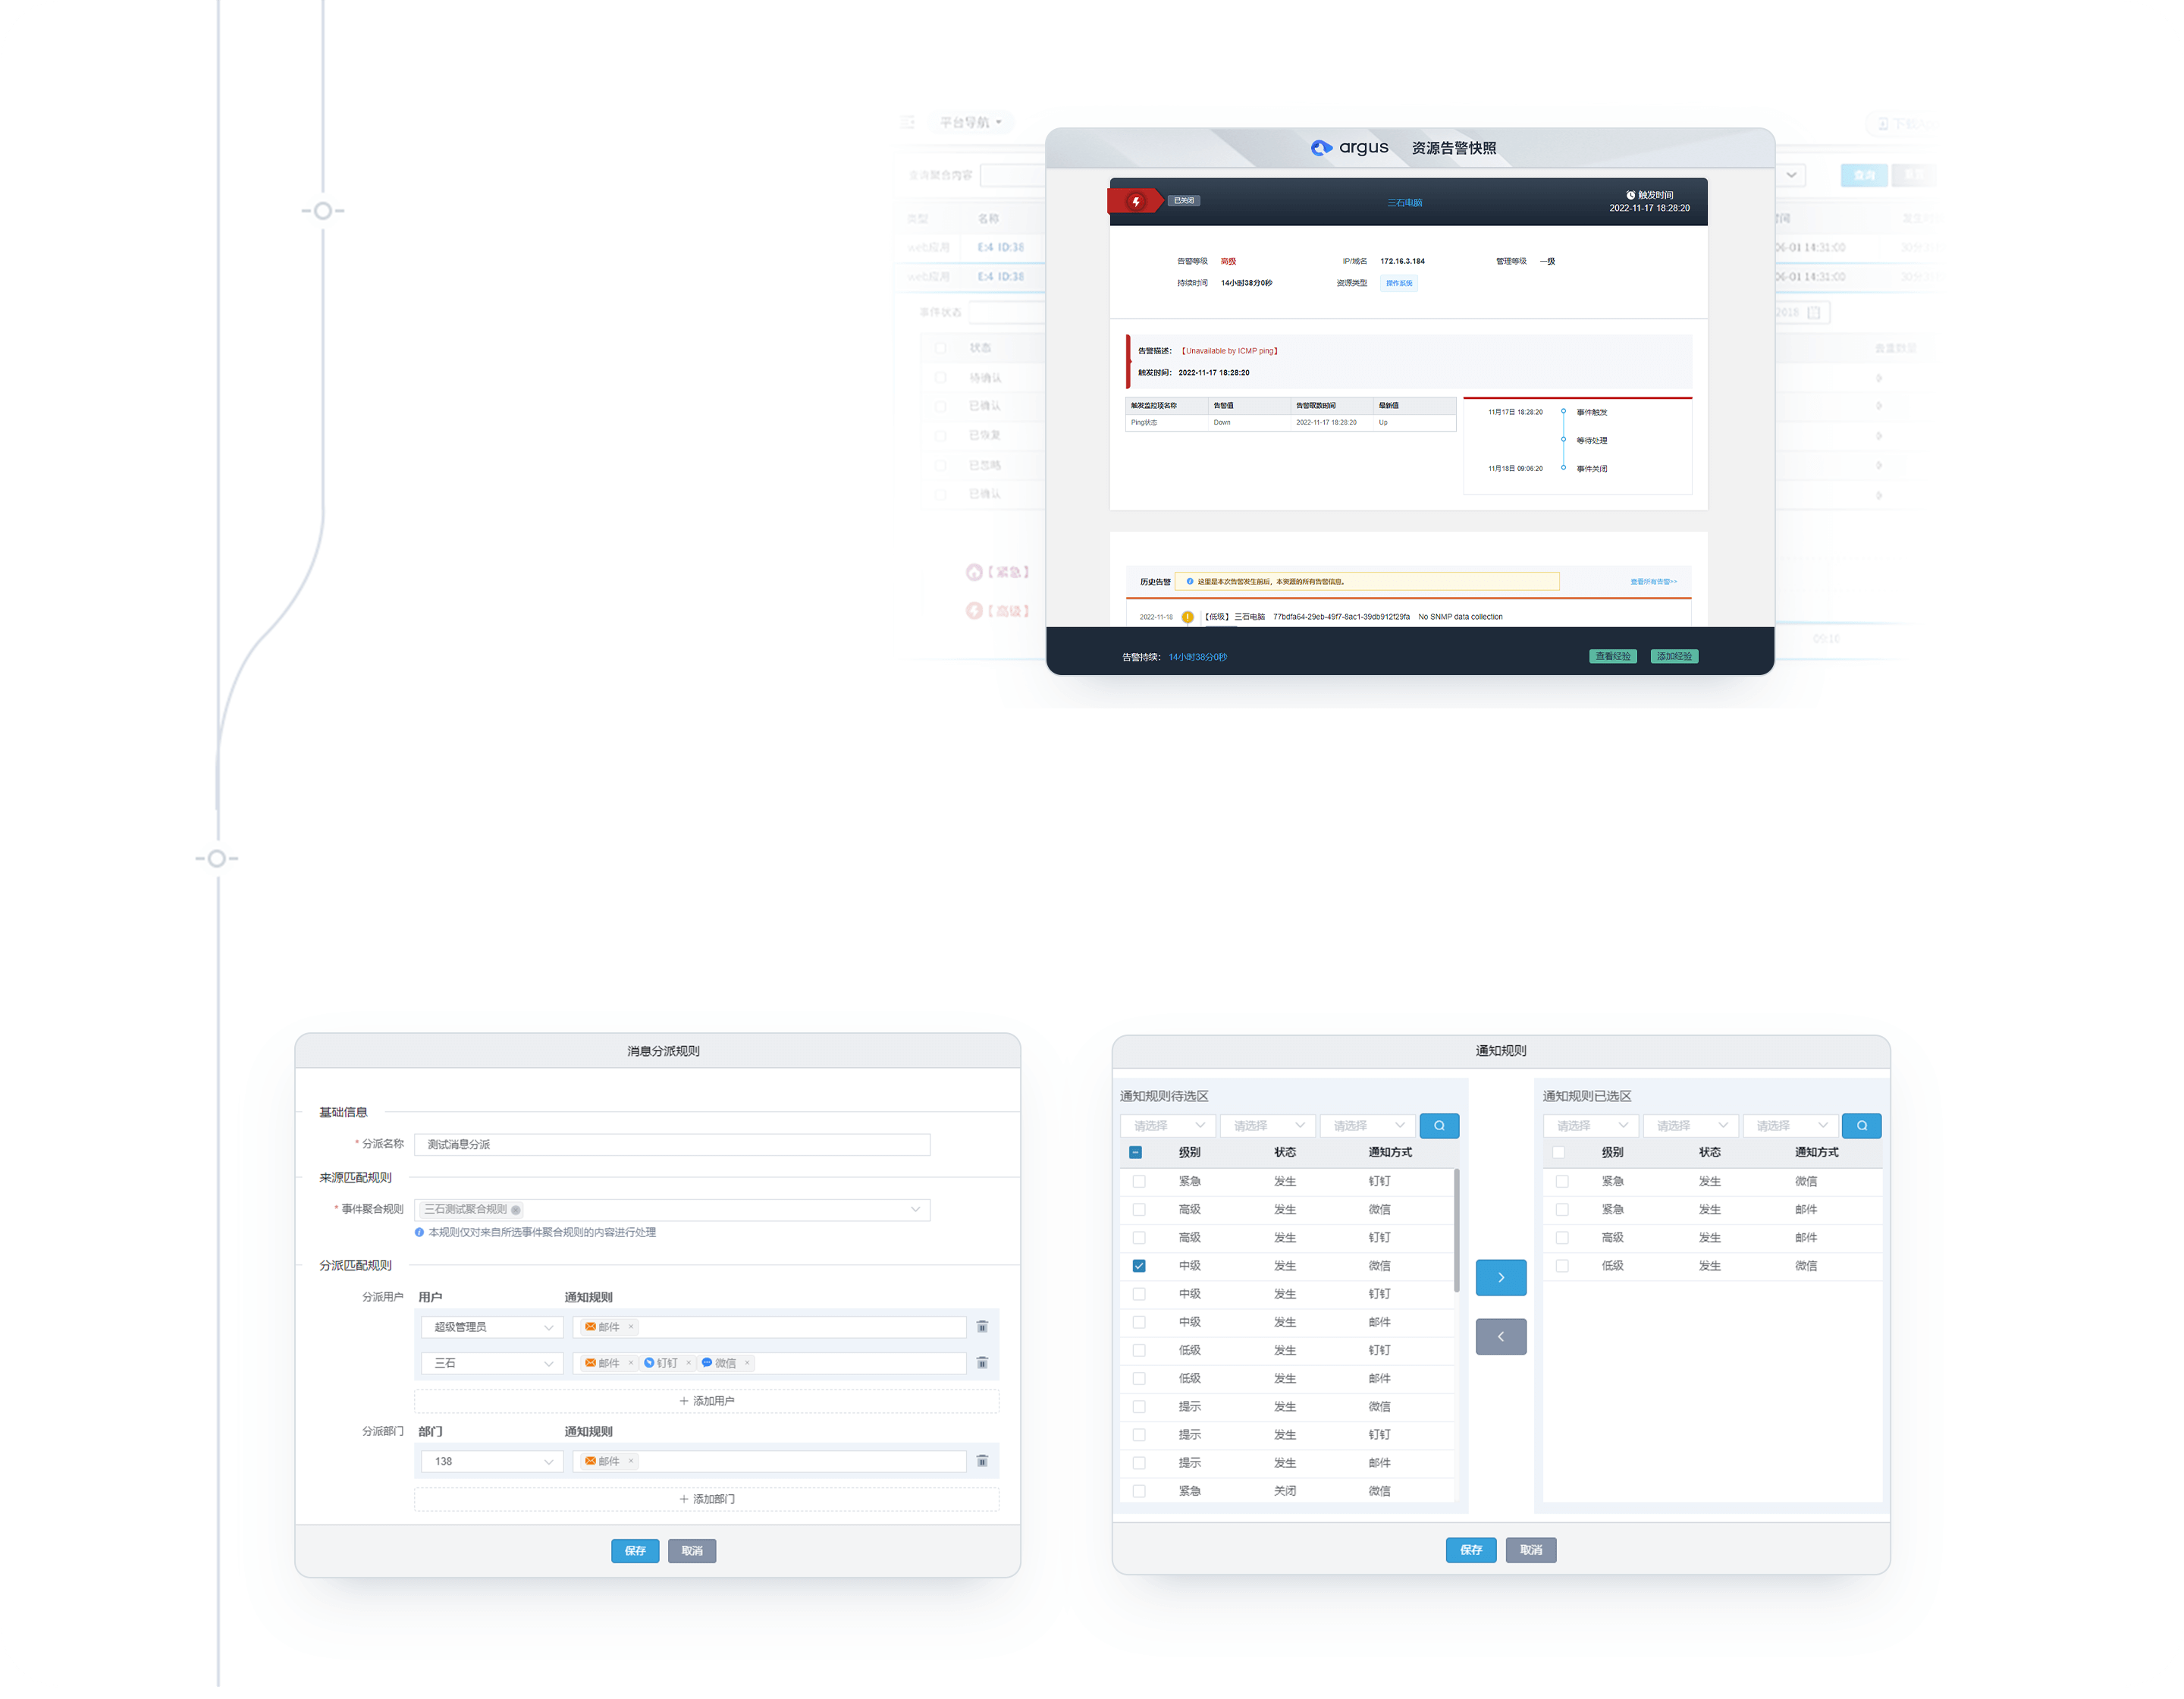The width and height of the screenshot is (2184, 1699).
Task: Uncheck the 中级 发生 微信 row
Action: coord(1139,1266)
